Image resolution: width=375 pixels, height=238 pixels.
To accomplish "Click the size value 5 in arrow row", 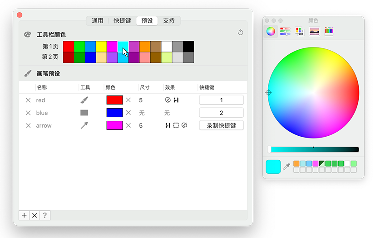I will point(141,125).
